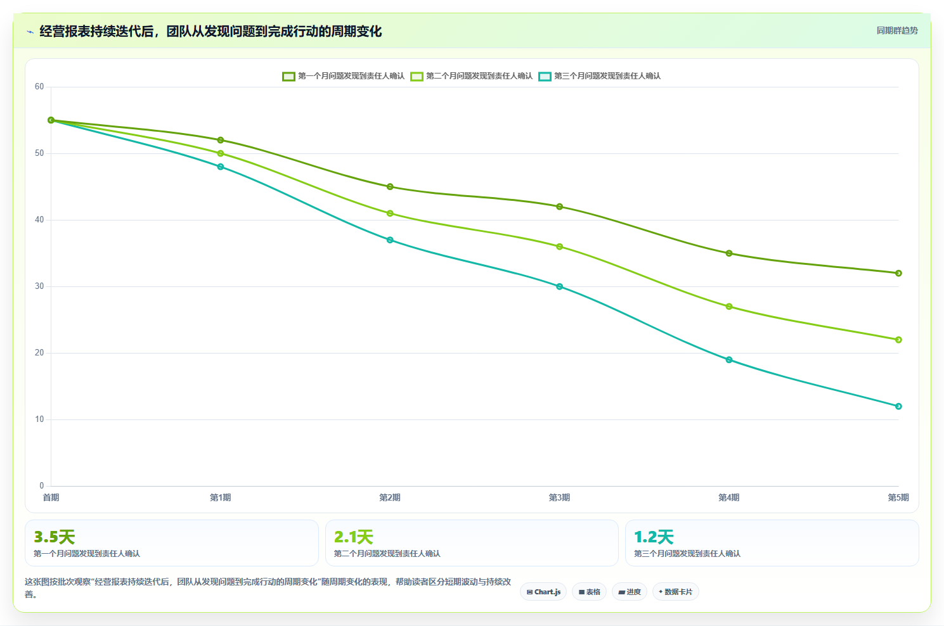The height and width of the screenshot is (626, 944).
Task: Toggle legend item 第一个月问题发现到责任人确认
Action: click(x=343, y=76)
